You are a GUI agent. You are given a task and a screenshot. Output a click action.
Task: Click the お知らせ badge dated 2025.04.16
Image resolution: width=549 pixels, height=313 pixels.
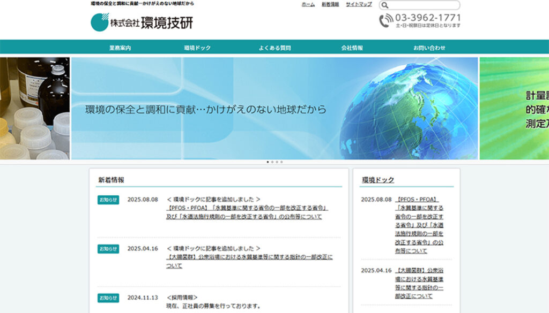[x=108, y=249]
